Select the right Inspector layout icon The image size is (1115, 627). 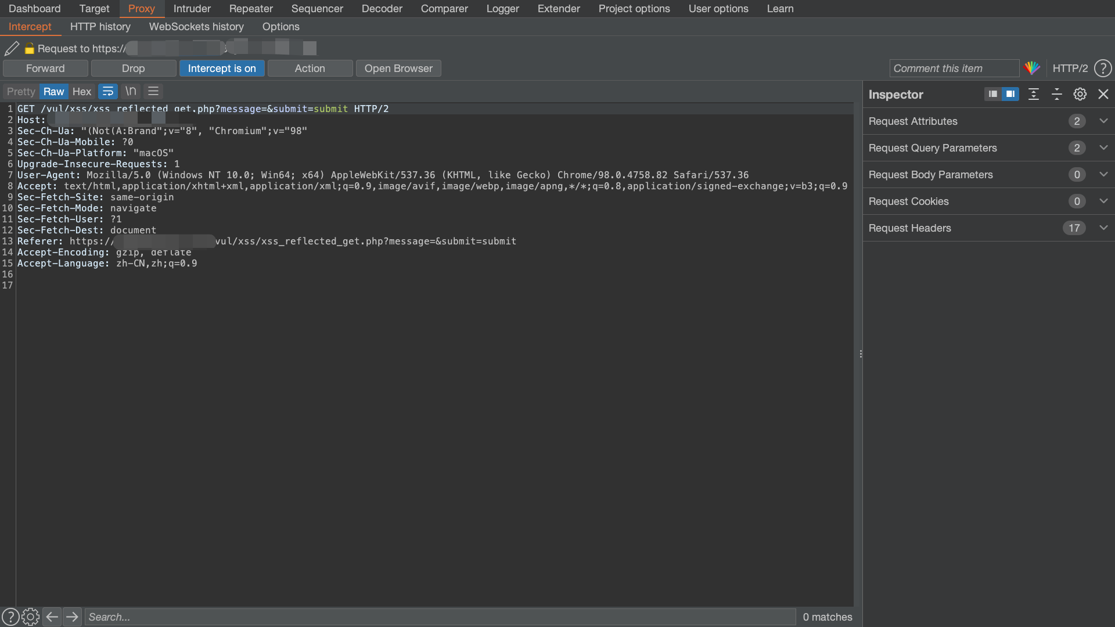pos(1010,94)
